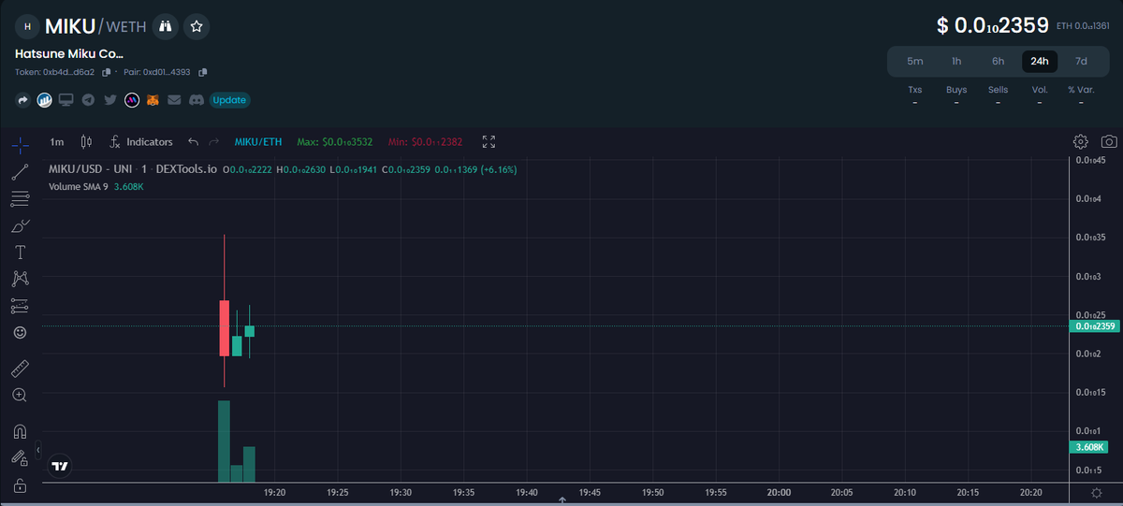Click the 19:20 label on time axis
This screenshot has height=506, width=1123.
point(275,492)
